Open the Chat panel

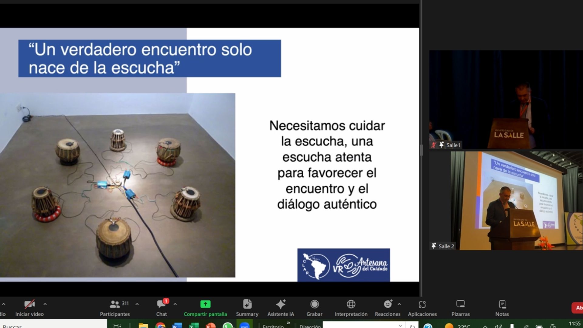(x=162, y=304)
